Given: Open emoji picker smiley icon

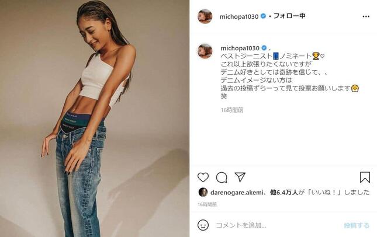Looking at the screenshot, I should 203,225.
